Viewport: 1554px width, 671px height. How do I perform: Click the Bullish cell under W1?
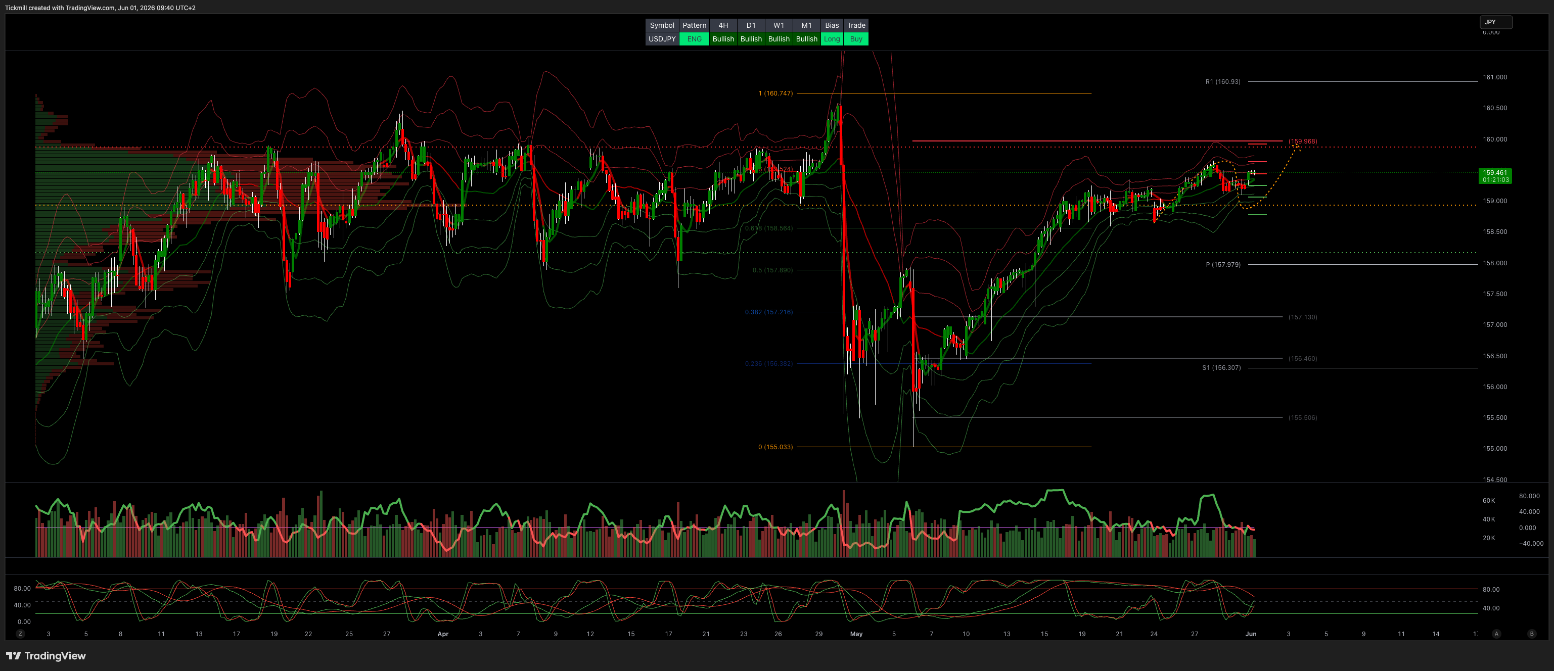pyautogui.click(x=778, y=39)
